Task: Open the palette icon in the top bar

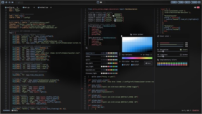Action: [x=6, y=2]
